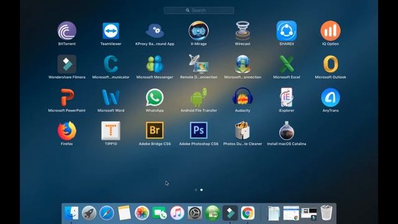Launch Wondershare Filmora from Launchpad grid
The height and width of the screenshot is (224, 398).
(67, 64)
